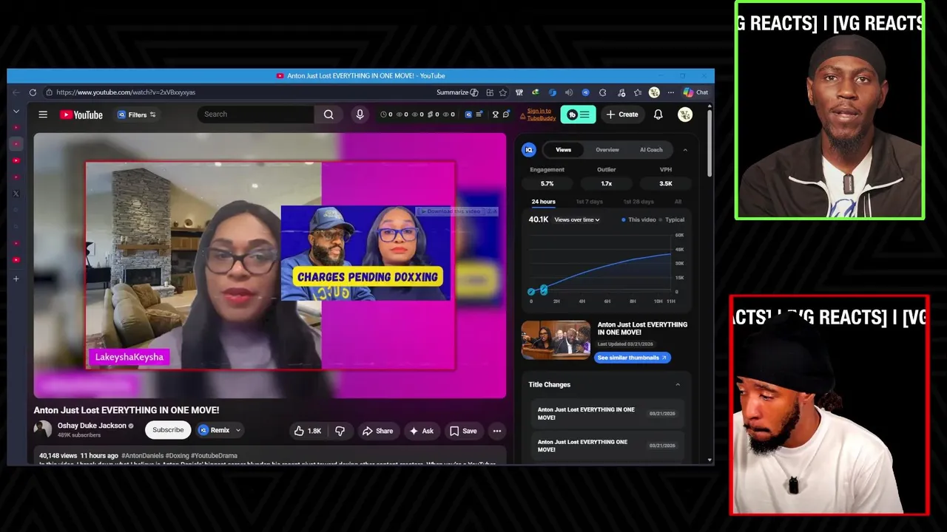Click the Share button

[x=377, y=431]
